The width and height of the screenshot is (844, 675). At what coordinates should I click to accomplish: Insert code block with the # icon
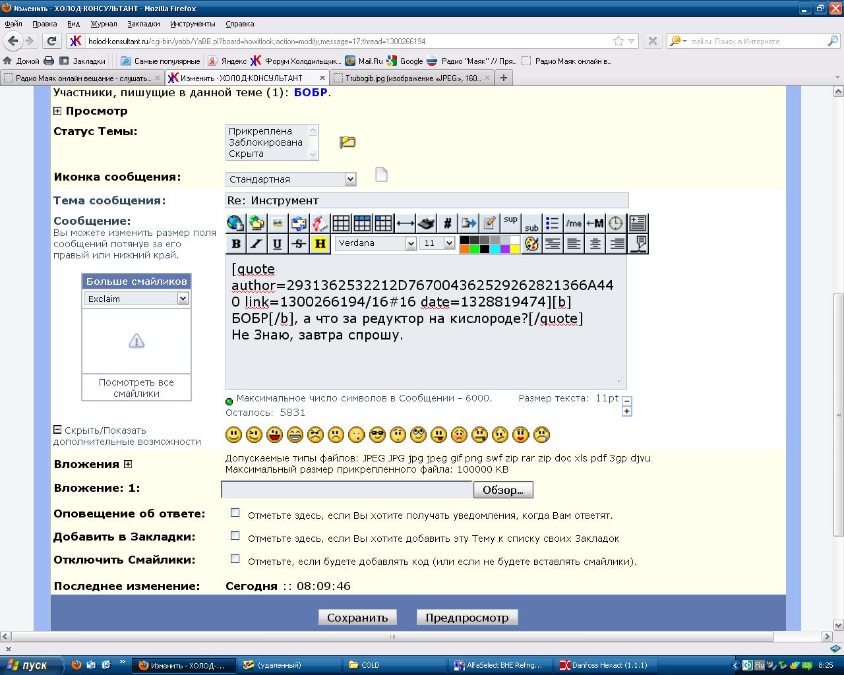(447, 223)
